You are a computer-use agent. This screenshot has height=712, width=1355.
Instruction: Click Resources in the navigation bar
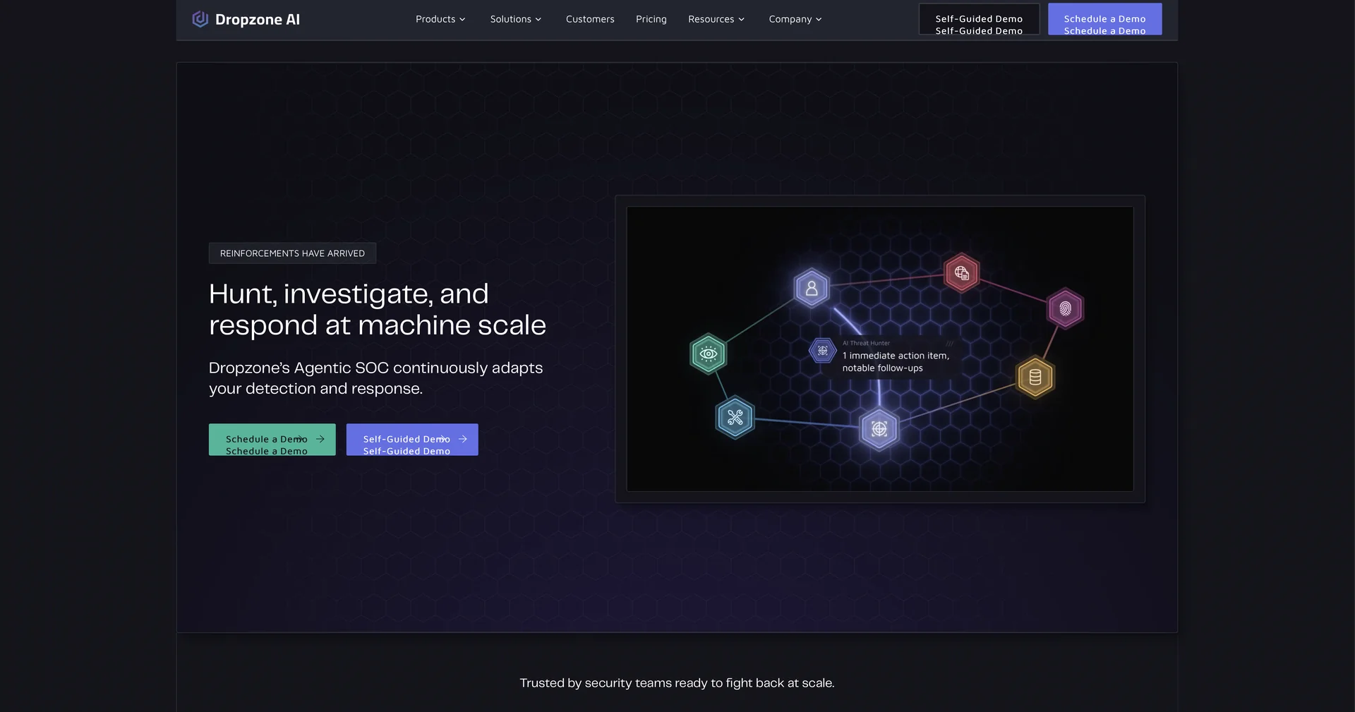pos(711,19)
